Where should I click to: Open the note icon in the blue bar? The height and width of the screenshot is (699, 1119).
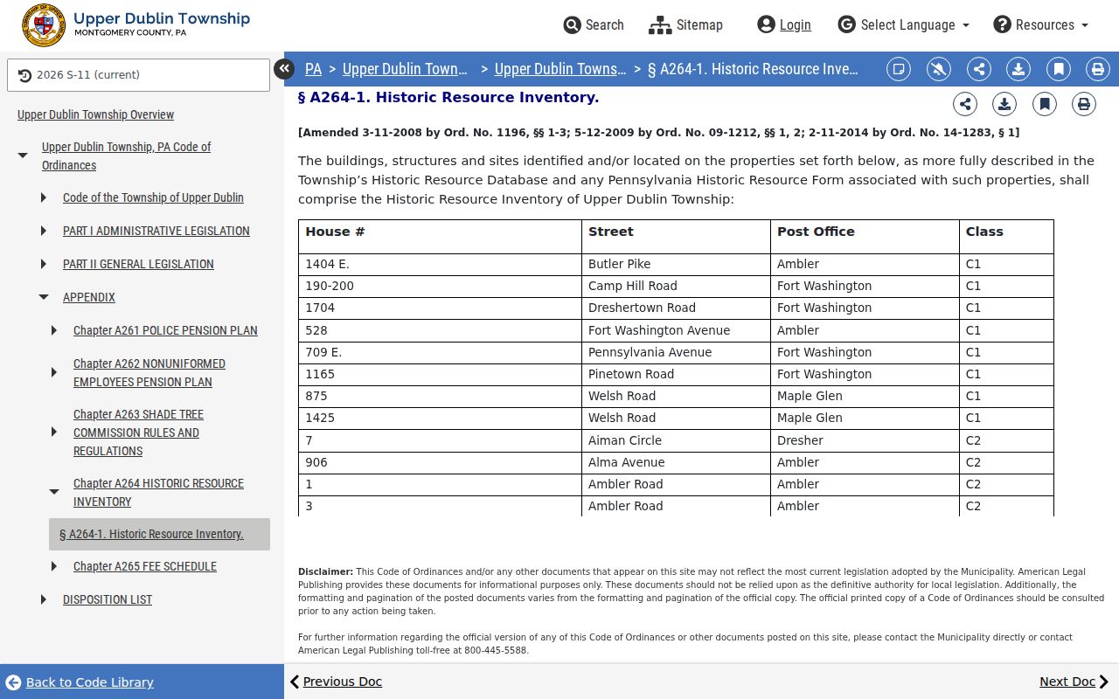click(899, 69)
